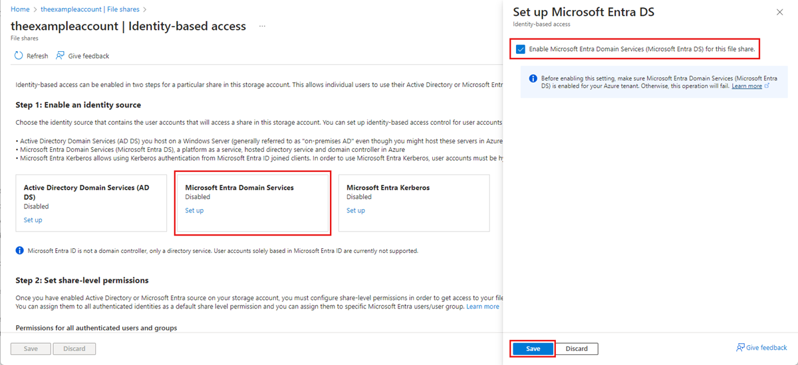Click the Refresh icon in toolbar

19,56
